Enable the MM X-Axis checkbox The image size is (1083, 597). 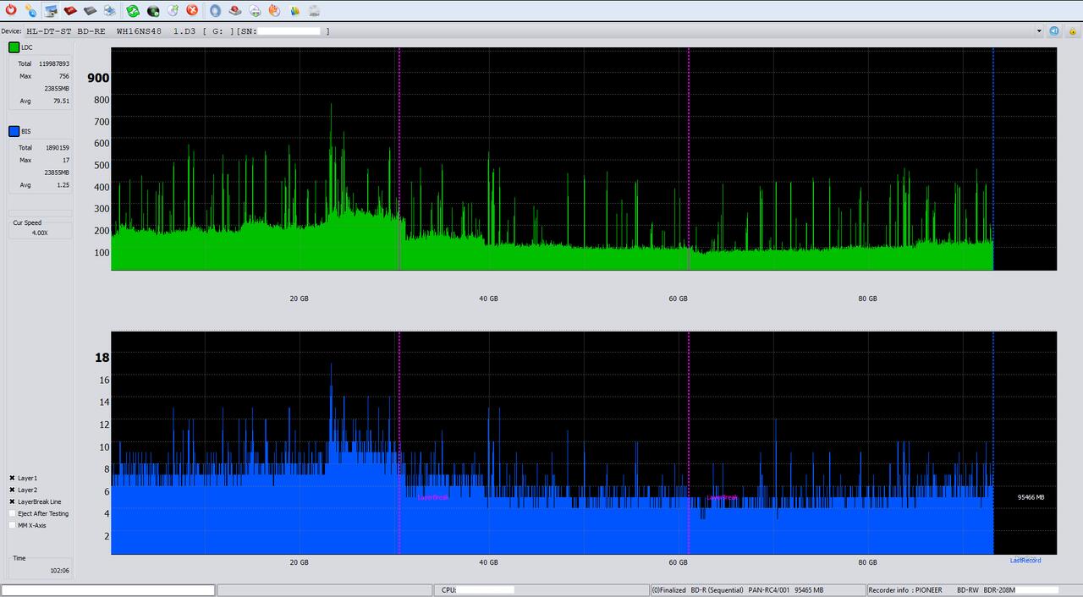pyautogui.click(x=12, y=525)
